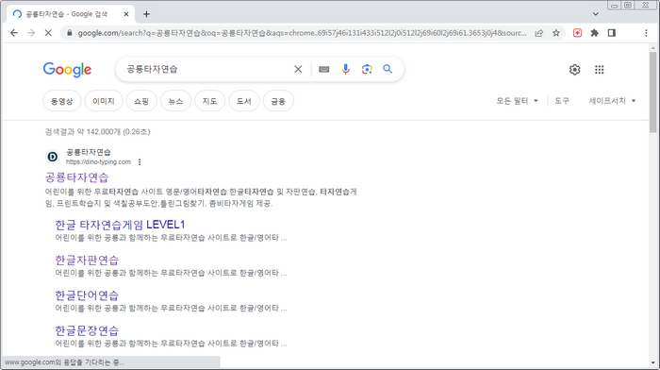This screenshot has width=660, height=370.
Task: Toggle the browser side panel icon
Action: tap(612, 33)
